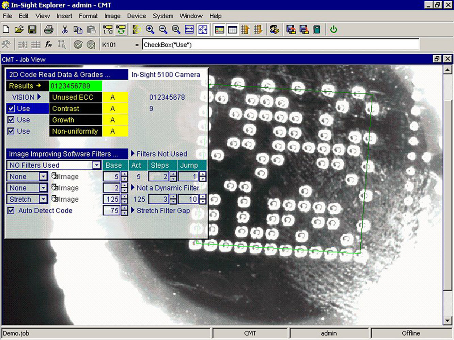Click Image button in the Base 5 row

(65, 176)
